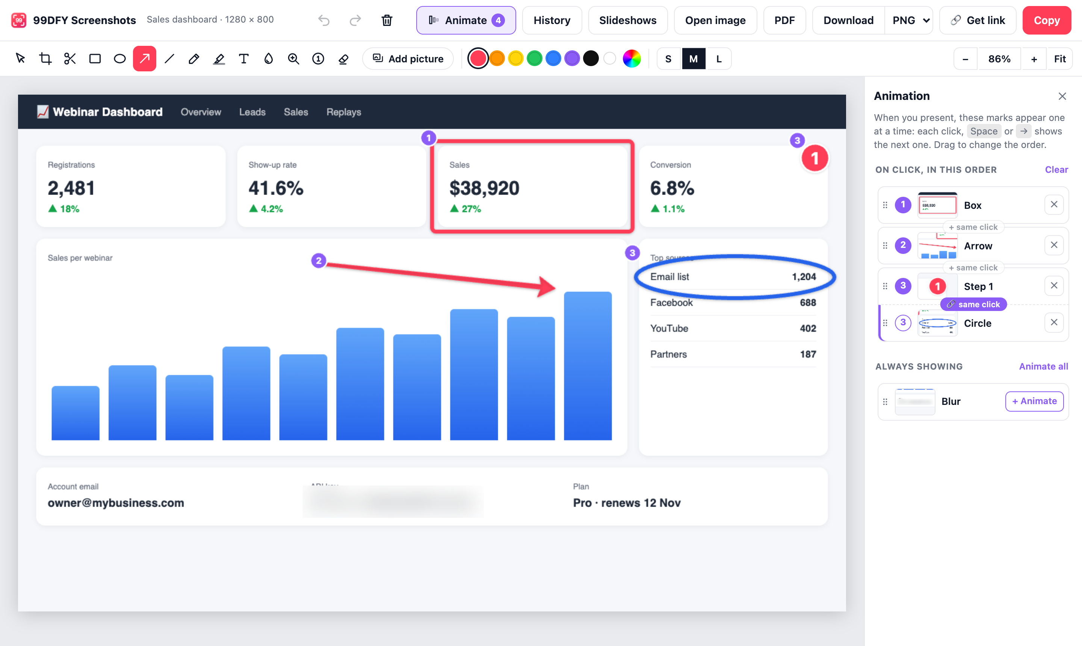This screenshot has width=1082, height=646.
Task: Select the ellipse circle tool
Action: (120, 58)
